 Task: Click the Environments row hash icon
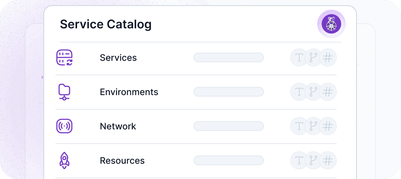pyautogui.click(x=328, y=92)
